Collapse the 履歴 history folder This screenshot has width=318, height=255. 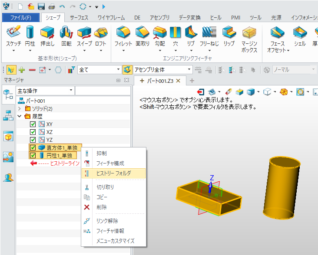pos(20,116)
